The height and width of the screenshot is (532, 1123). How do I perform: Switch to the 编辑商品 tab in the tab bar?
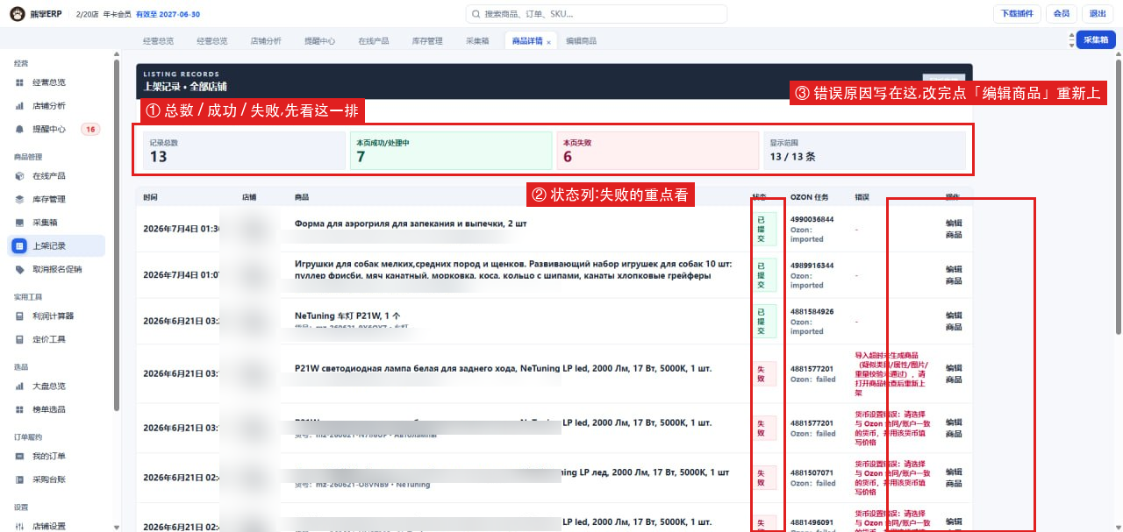click(x=581, y=41)
